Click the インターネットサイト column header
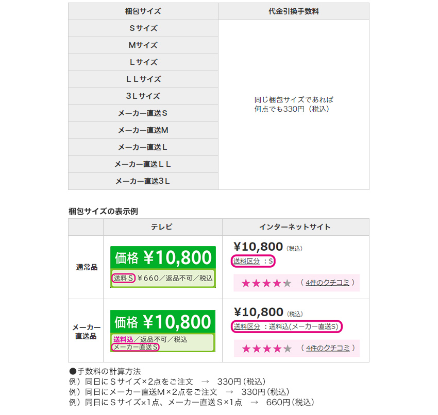The height and width of the screenshot is (415, 438). coord(295,227)
